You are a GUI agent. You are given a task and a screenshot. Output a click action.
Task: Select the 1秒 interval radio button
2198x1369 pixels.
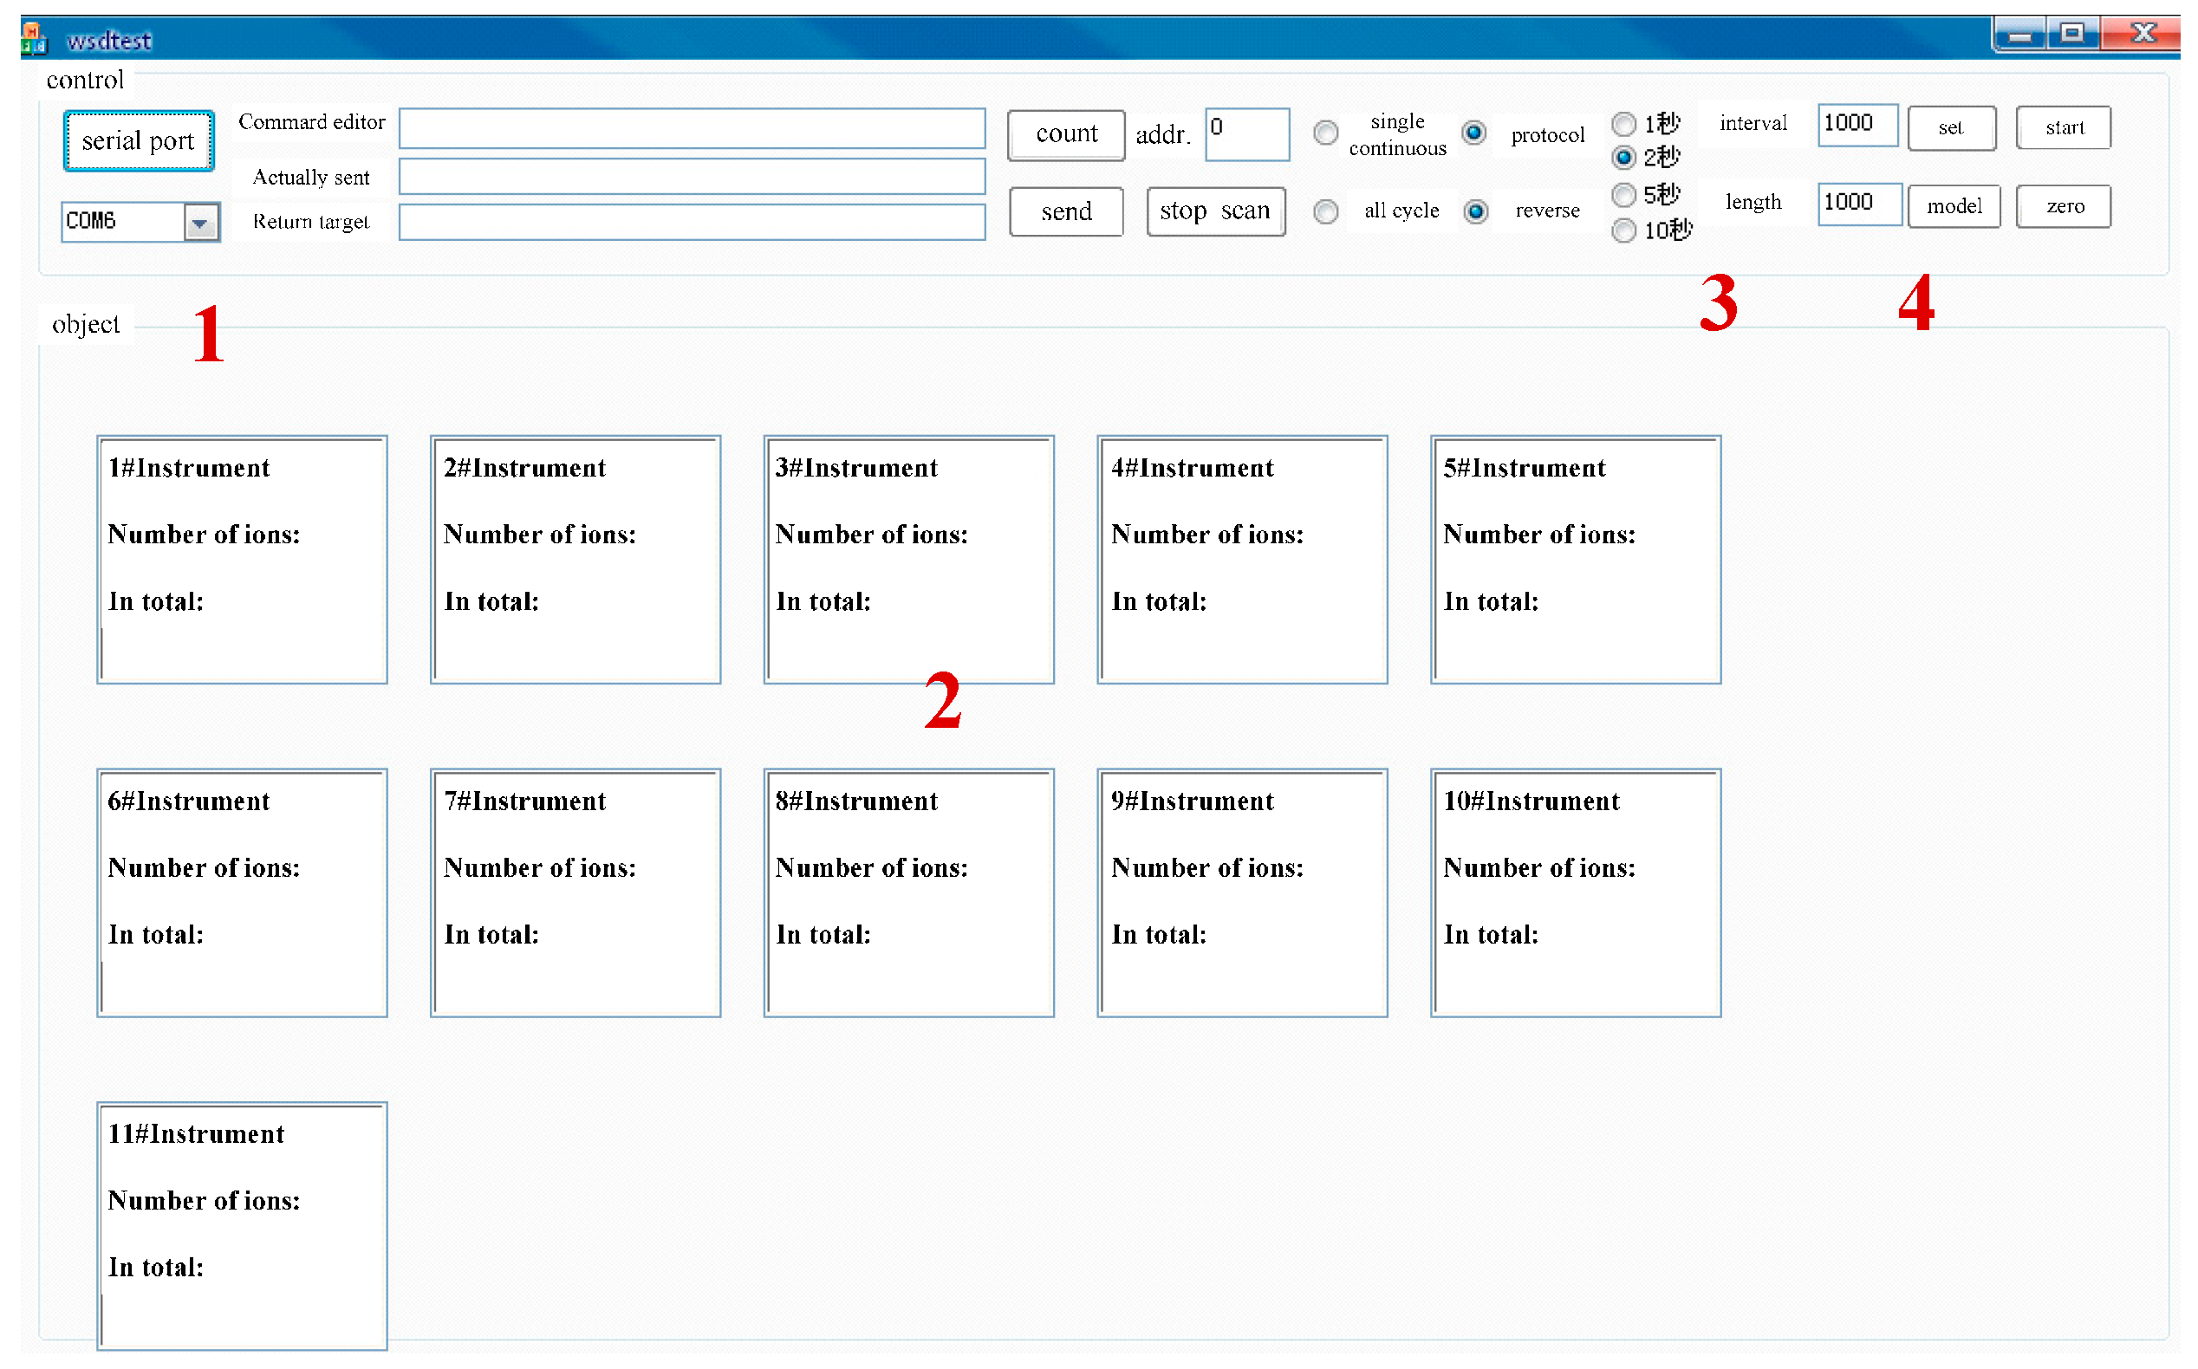click(x=1624, y=123)
